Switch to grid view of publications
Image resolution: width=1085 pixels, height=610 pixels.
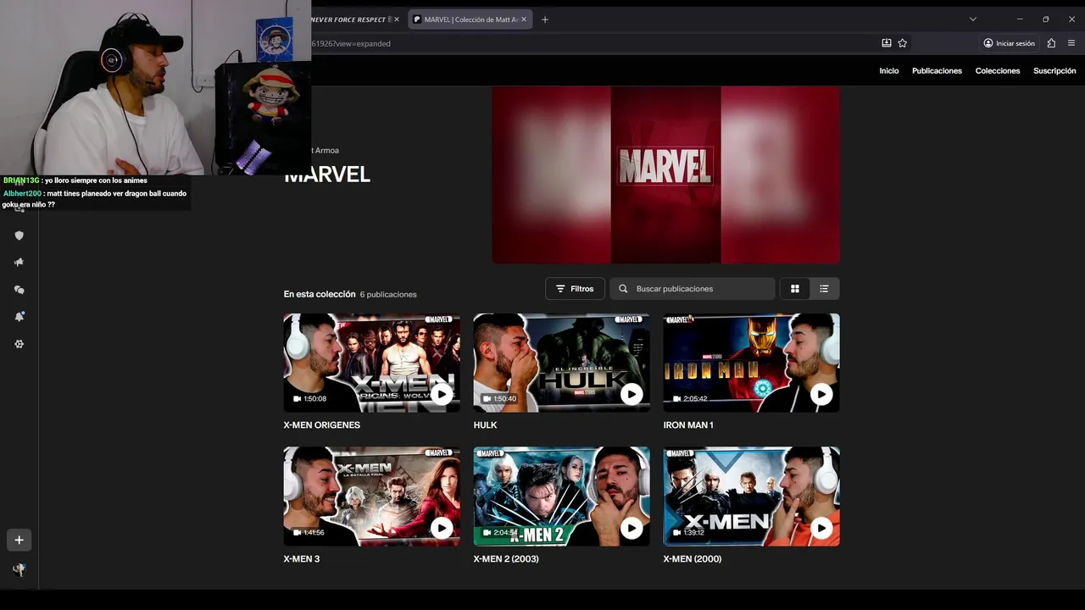click(x=795, y=289)
